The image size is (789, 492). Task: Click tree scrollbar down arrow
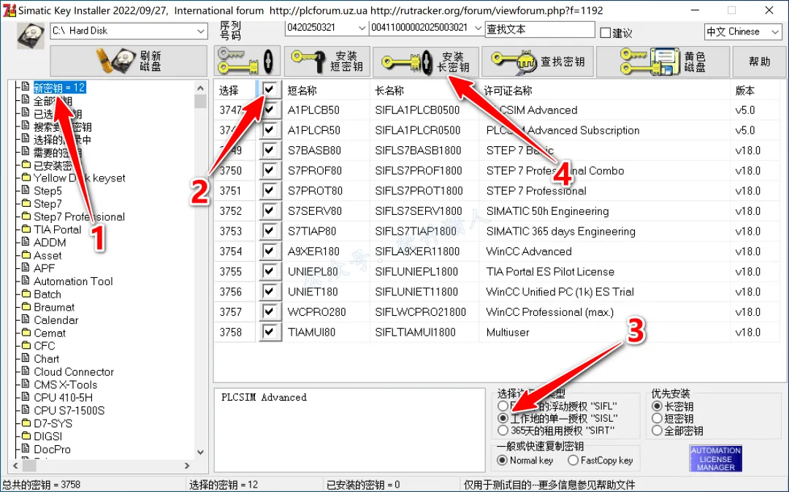(x=200, y=453)
